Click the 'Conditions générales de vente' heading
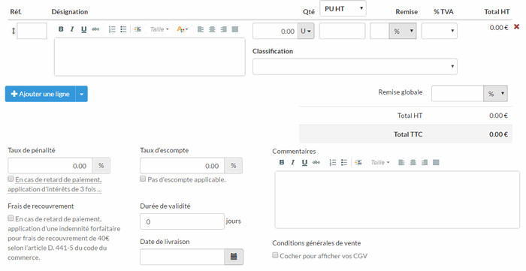 tap(316, 243)
